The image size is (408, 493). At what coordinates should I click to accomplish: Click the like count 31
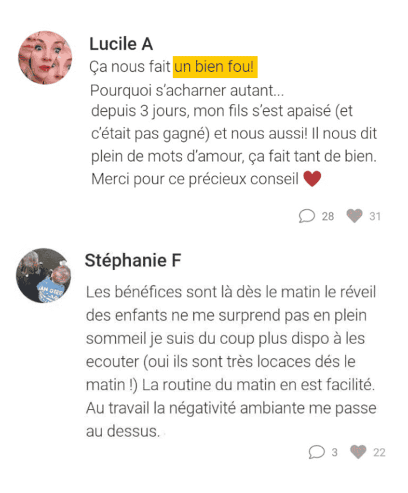[375, 217]
